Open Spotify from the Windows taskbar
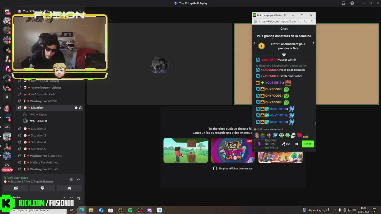381x214 pixels. click(x=130, y=210)
